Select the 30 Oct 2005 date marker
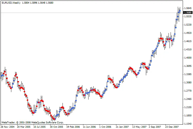Screen dimensions: 193x129 pyautogui.click(x=57, y=127)
